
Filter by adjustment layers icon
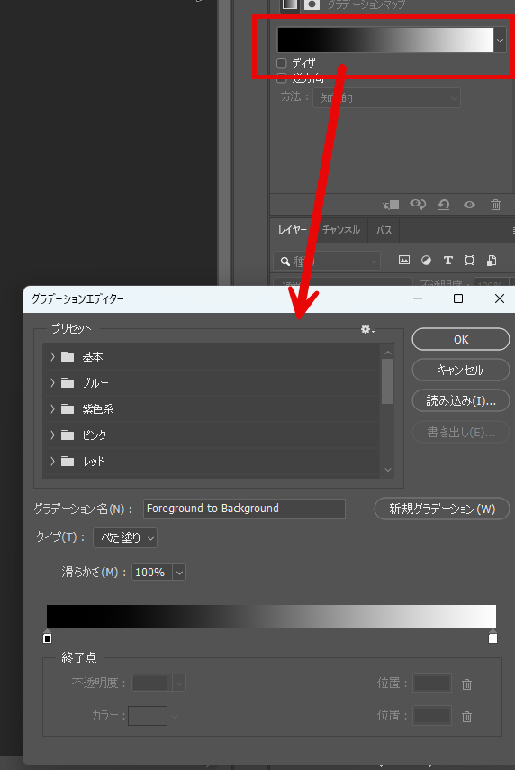point(426,261)
